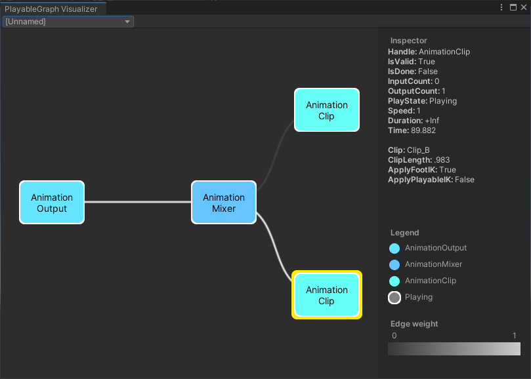Click the dropdown arrow next to [Unnamed]

[127, 21]
